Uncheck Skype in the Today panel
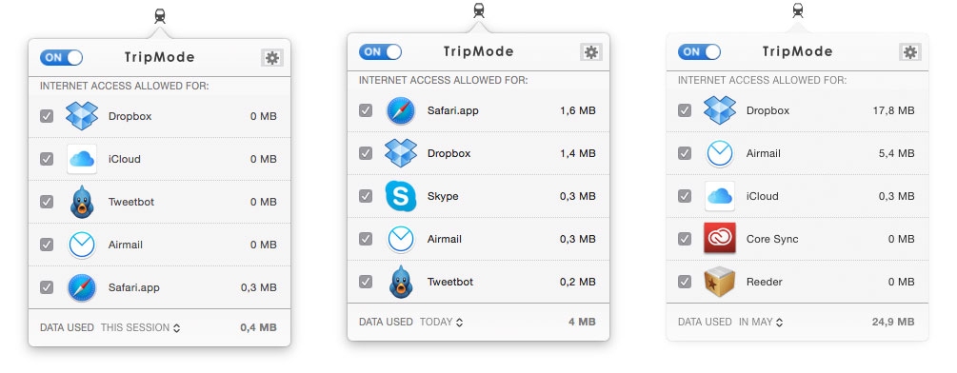The height and width of the screenshot is (373, 957). 366,196
